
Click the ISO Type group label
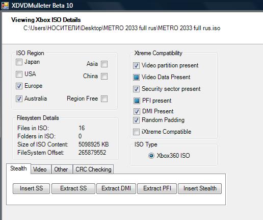click(146, 144)
